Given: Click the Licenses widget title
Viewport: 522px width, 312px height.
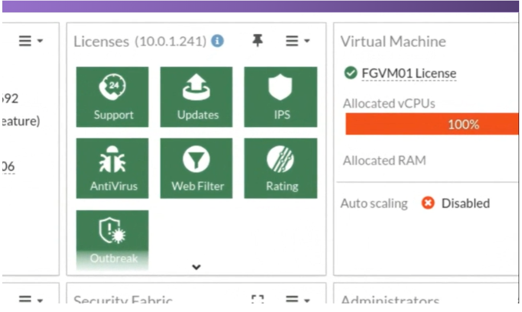Looking at the screenshot, I should click(x=101, y=42).
